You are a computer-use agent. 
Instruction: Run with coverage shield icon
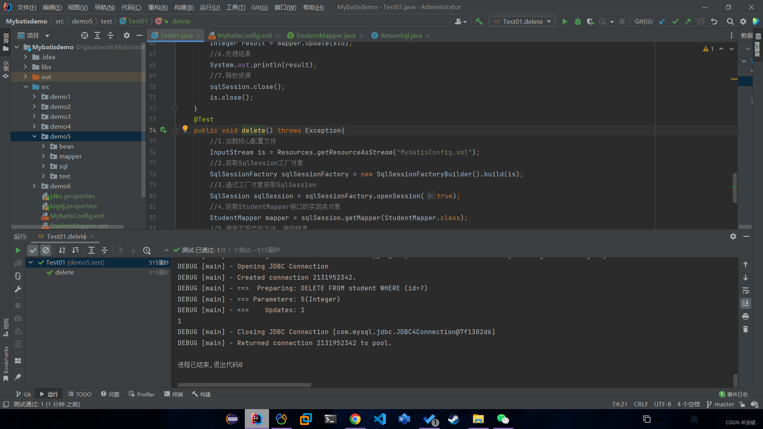pos(590,21)
